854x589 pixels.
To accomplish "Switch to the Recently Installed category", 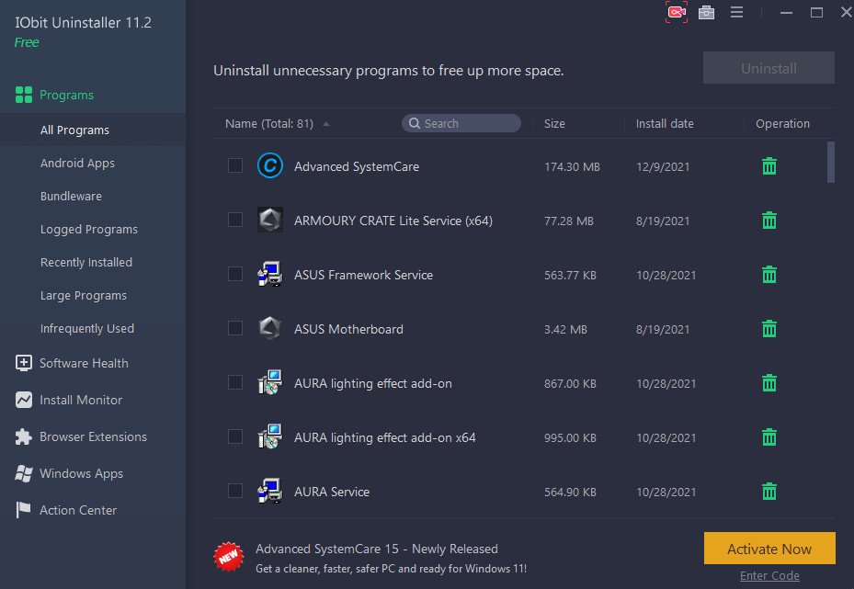I will click(86, 262).
